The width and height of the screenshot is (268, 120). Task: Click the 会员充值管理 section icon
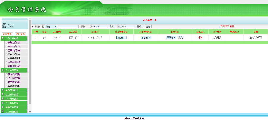pyautogui.click(x=2, y=90)
